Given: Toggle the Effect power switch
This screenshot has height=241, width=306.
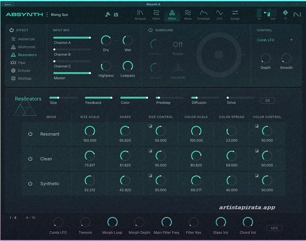Looking at the screenshot, I should [x=11, y=30].
